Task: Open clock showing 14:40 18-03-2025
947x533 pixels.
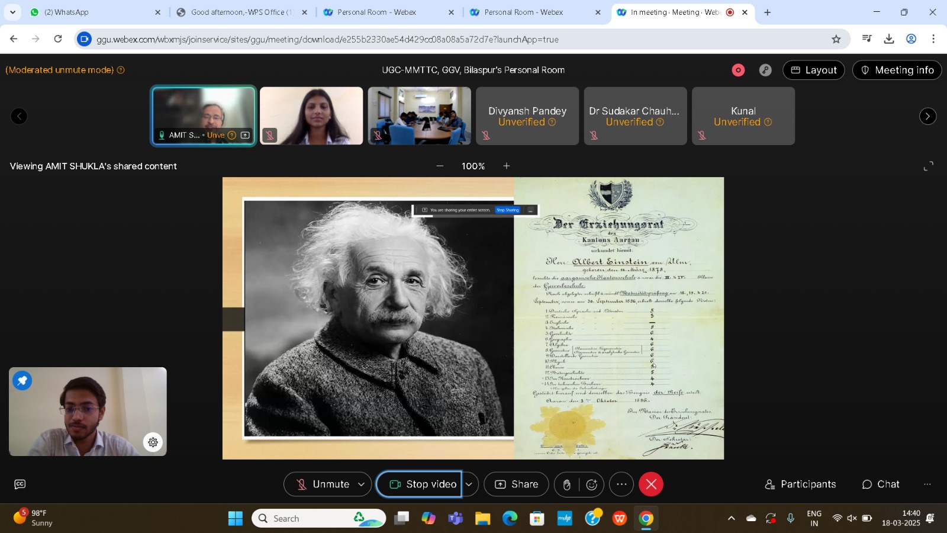Action: point(901,518)
